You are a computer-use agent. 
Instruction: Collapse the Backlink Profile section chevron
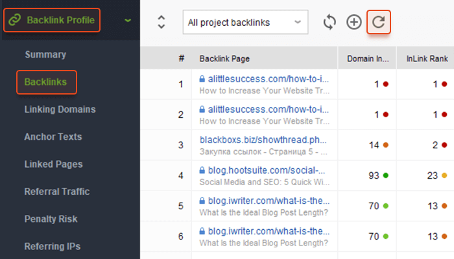point(128,20)
